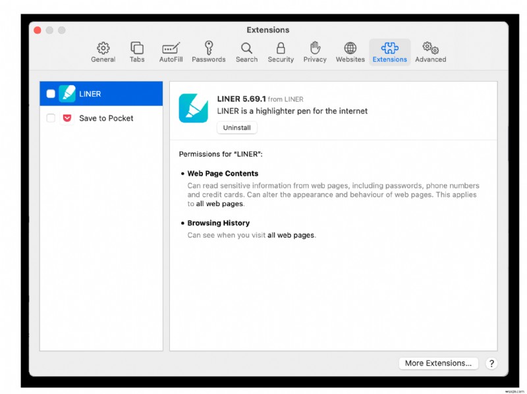This screenshot has height=394, width=527.
Task: Click the Browsing History permission heading
Action: (219, 223)
